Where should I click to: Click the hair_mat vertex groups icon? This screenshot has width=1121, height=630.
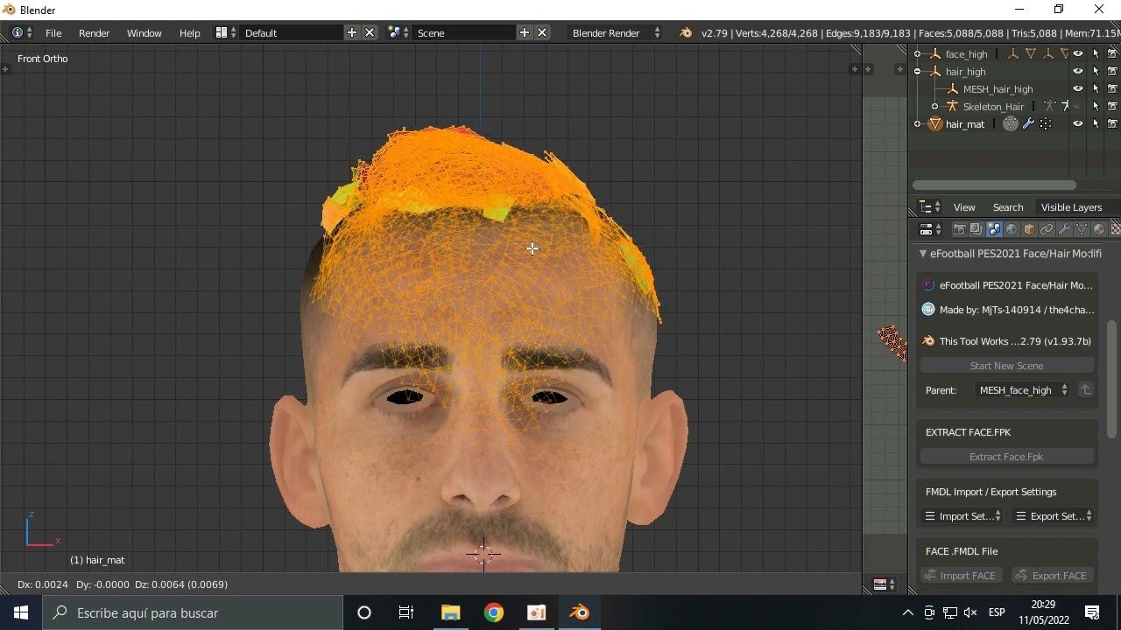tap(1046, 123)
